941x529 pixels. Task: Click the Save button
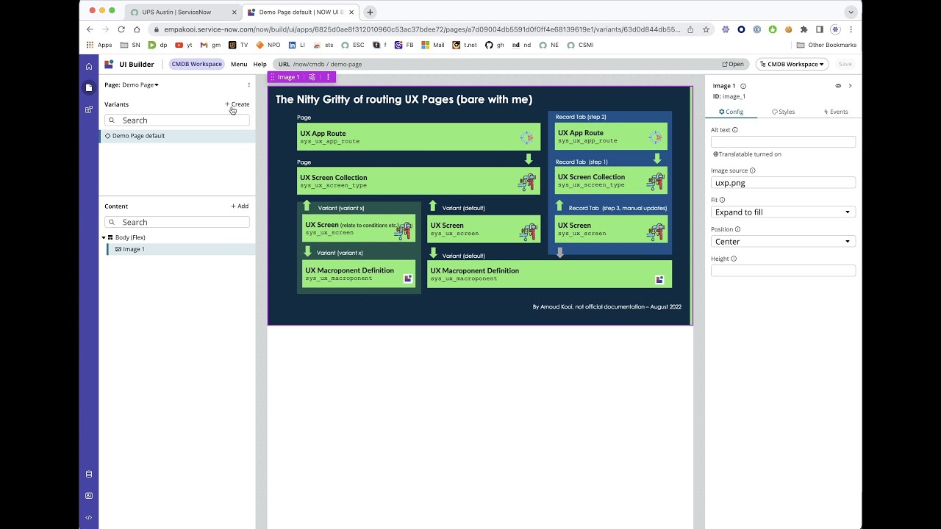845,64
